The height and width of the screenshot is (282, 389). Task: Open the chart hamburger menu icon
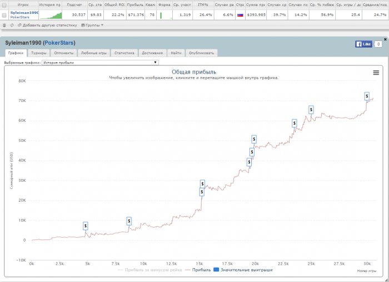(x=376, y=73)
